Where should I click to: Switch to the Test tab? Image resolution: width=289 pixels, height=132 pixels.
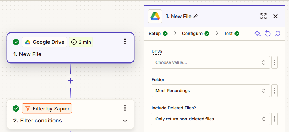pos(232,34)
